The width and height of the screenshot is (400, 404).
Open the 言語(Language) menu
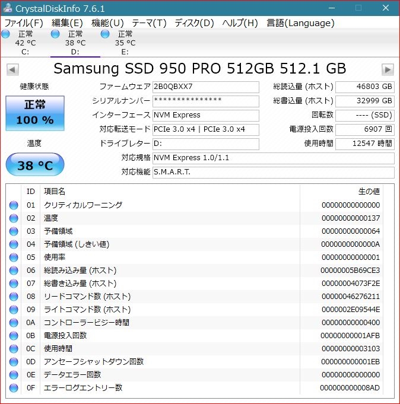(x=300, y=23)
